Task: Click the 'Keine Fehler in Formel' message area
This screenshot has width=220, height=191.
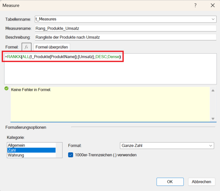Action: click(x=110, y=104)
